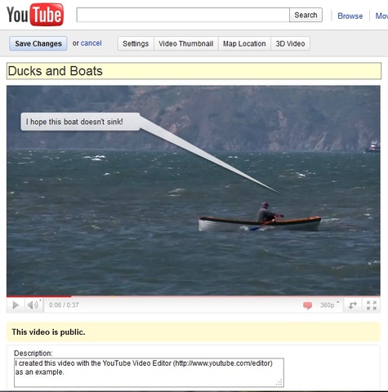388x392 pixels.
Task: Focus the YouTube search field
Action: [183, 15]
